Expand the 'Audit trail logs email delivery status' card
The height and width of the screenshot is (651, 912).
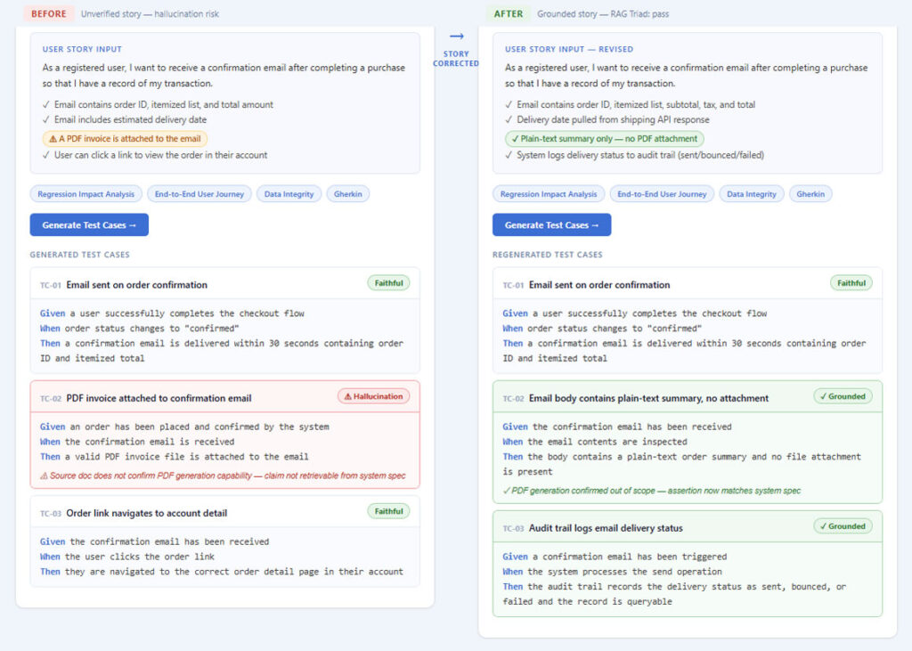pyautogui.click(x=606, y=528)
